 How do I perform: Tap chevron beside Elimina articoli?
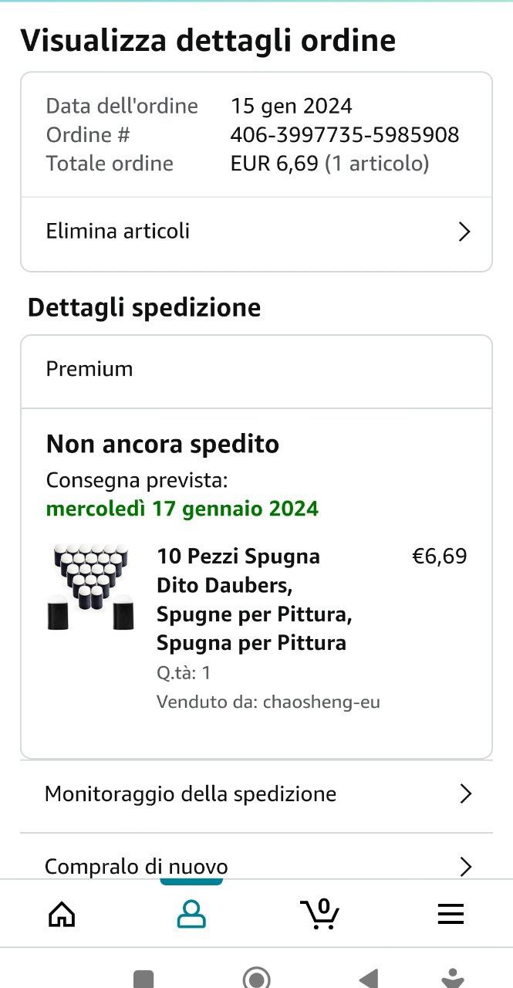(x=464, y=232)
